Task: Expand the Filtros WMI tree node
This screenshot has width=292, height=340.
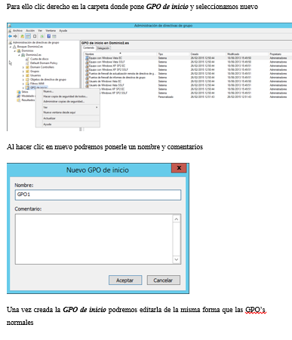Action: click(23, 84)
